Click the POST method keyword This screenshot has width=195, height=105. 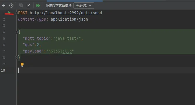coord(23,13)
